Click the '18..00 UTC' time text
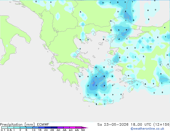The width and height of the screenshot is (170, 131). (141, 125)
